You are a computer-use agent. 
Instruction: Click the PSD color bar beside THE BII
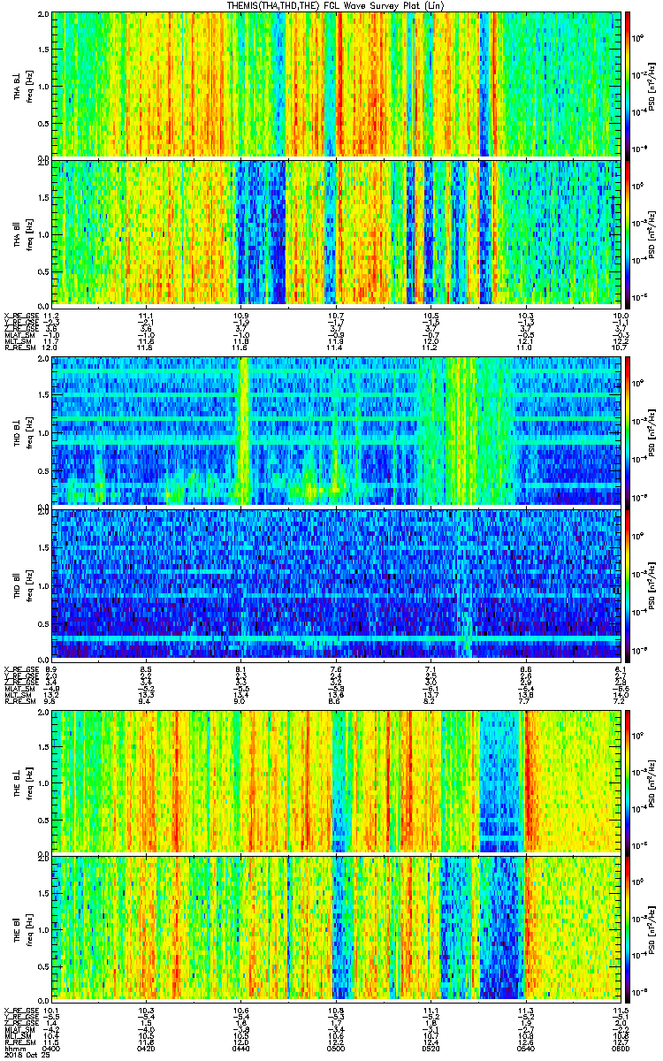pyautogui.click(x=628, y=929)
